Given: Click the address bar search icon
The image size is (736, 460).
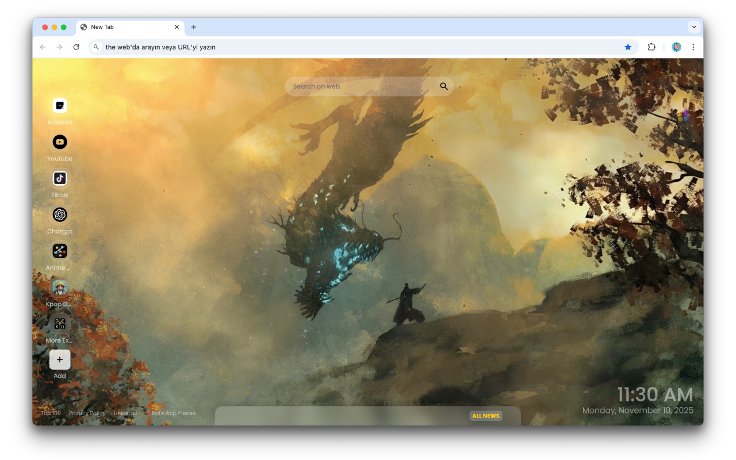Looking at the screenshot, I should point(96,47).
